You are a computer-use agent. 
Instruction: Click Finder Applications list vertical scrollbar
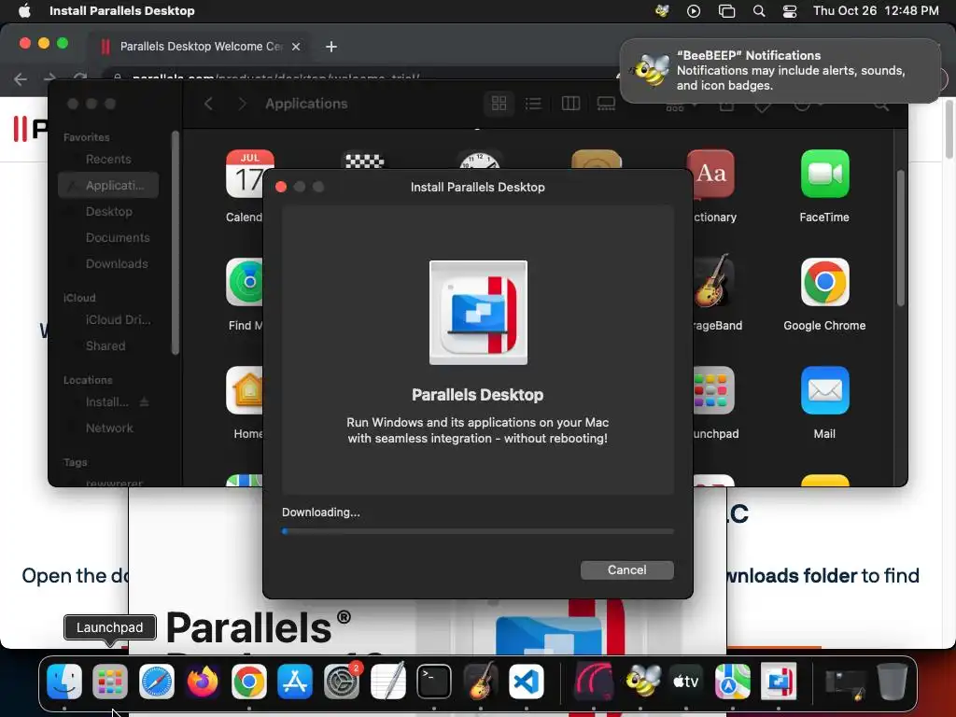[x=901, y=238]
